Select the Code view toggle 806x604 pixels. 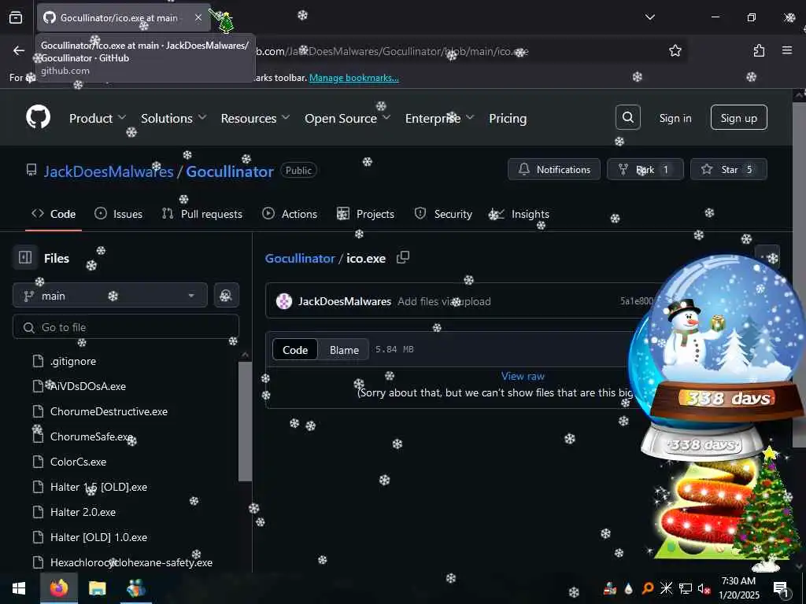tap(295, 350)
